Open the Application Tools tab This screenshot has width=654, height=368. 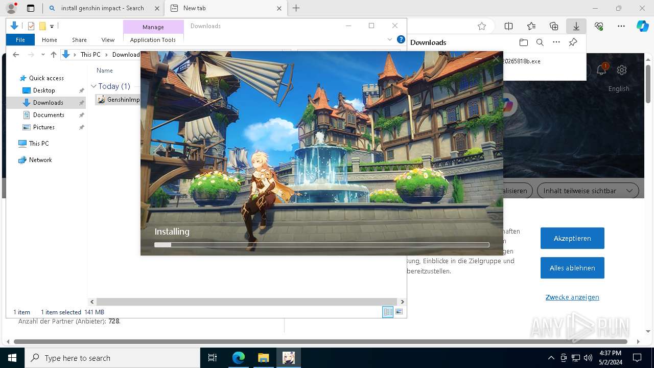click(x=153, y=40)
